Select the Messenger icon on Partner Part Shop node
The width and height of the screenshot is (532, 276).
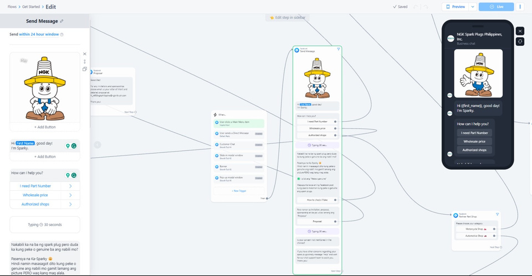click(x=456, y=215)
